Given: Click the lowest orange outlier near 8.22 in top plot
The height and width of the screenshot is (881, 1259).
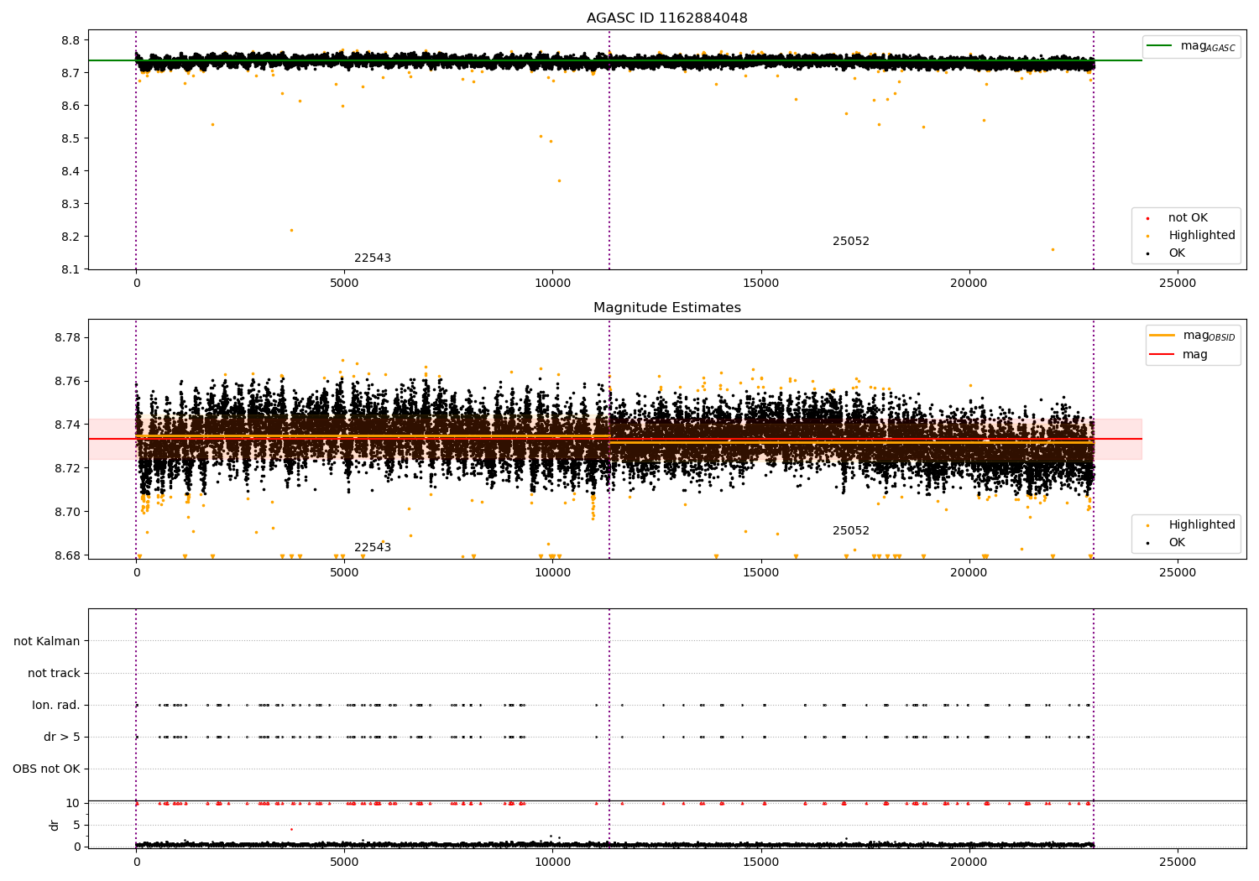Looking at the screenshot, I should pos(291,230).
